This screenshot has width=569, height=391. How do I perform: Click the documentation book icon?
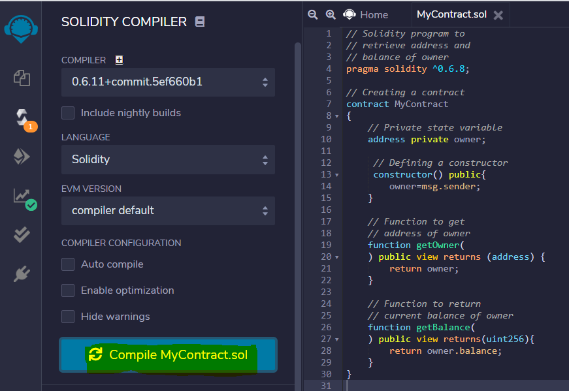click(200, 22)
